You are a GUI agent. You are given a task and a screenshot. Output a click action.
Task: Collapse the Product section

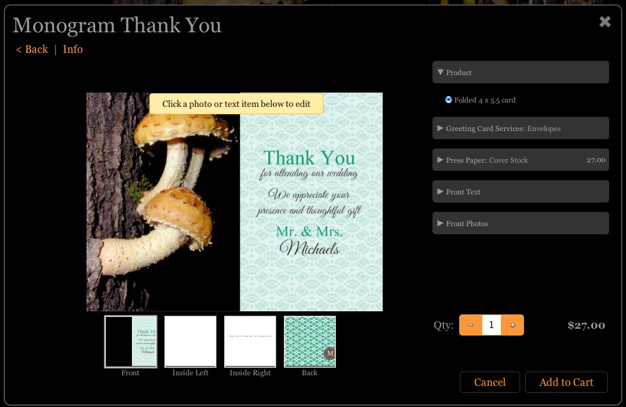click(x=520, y=73)
